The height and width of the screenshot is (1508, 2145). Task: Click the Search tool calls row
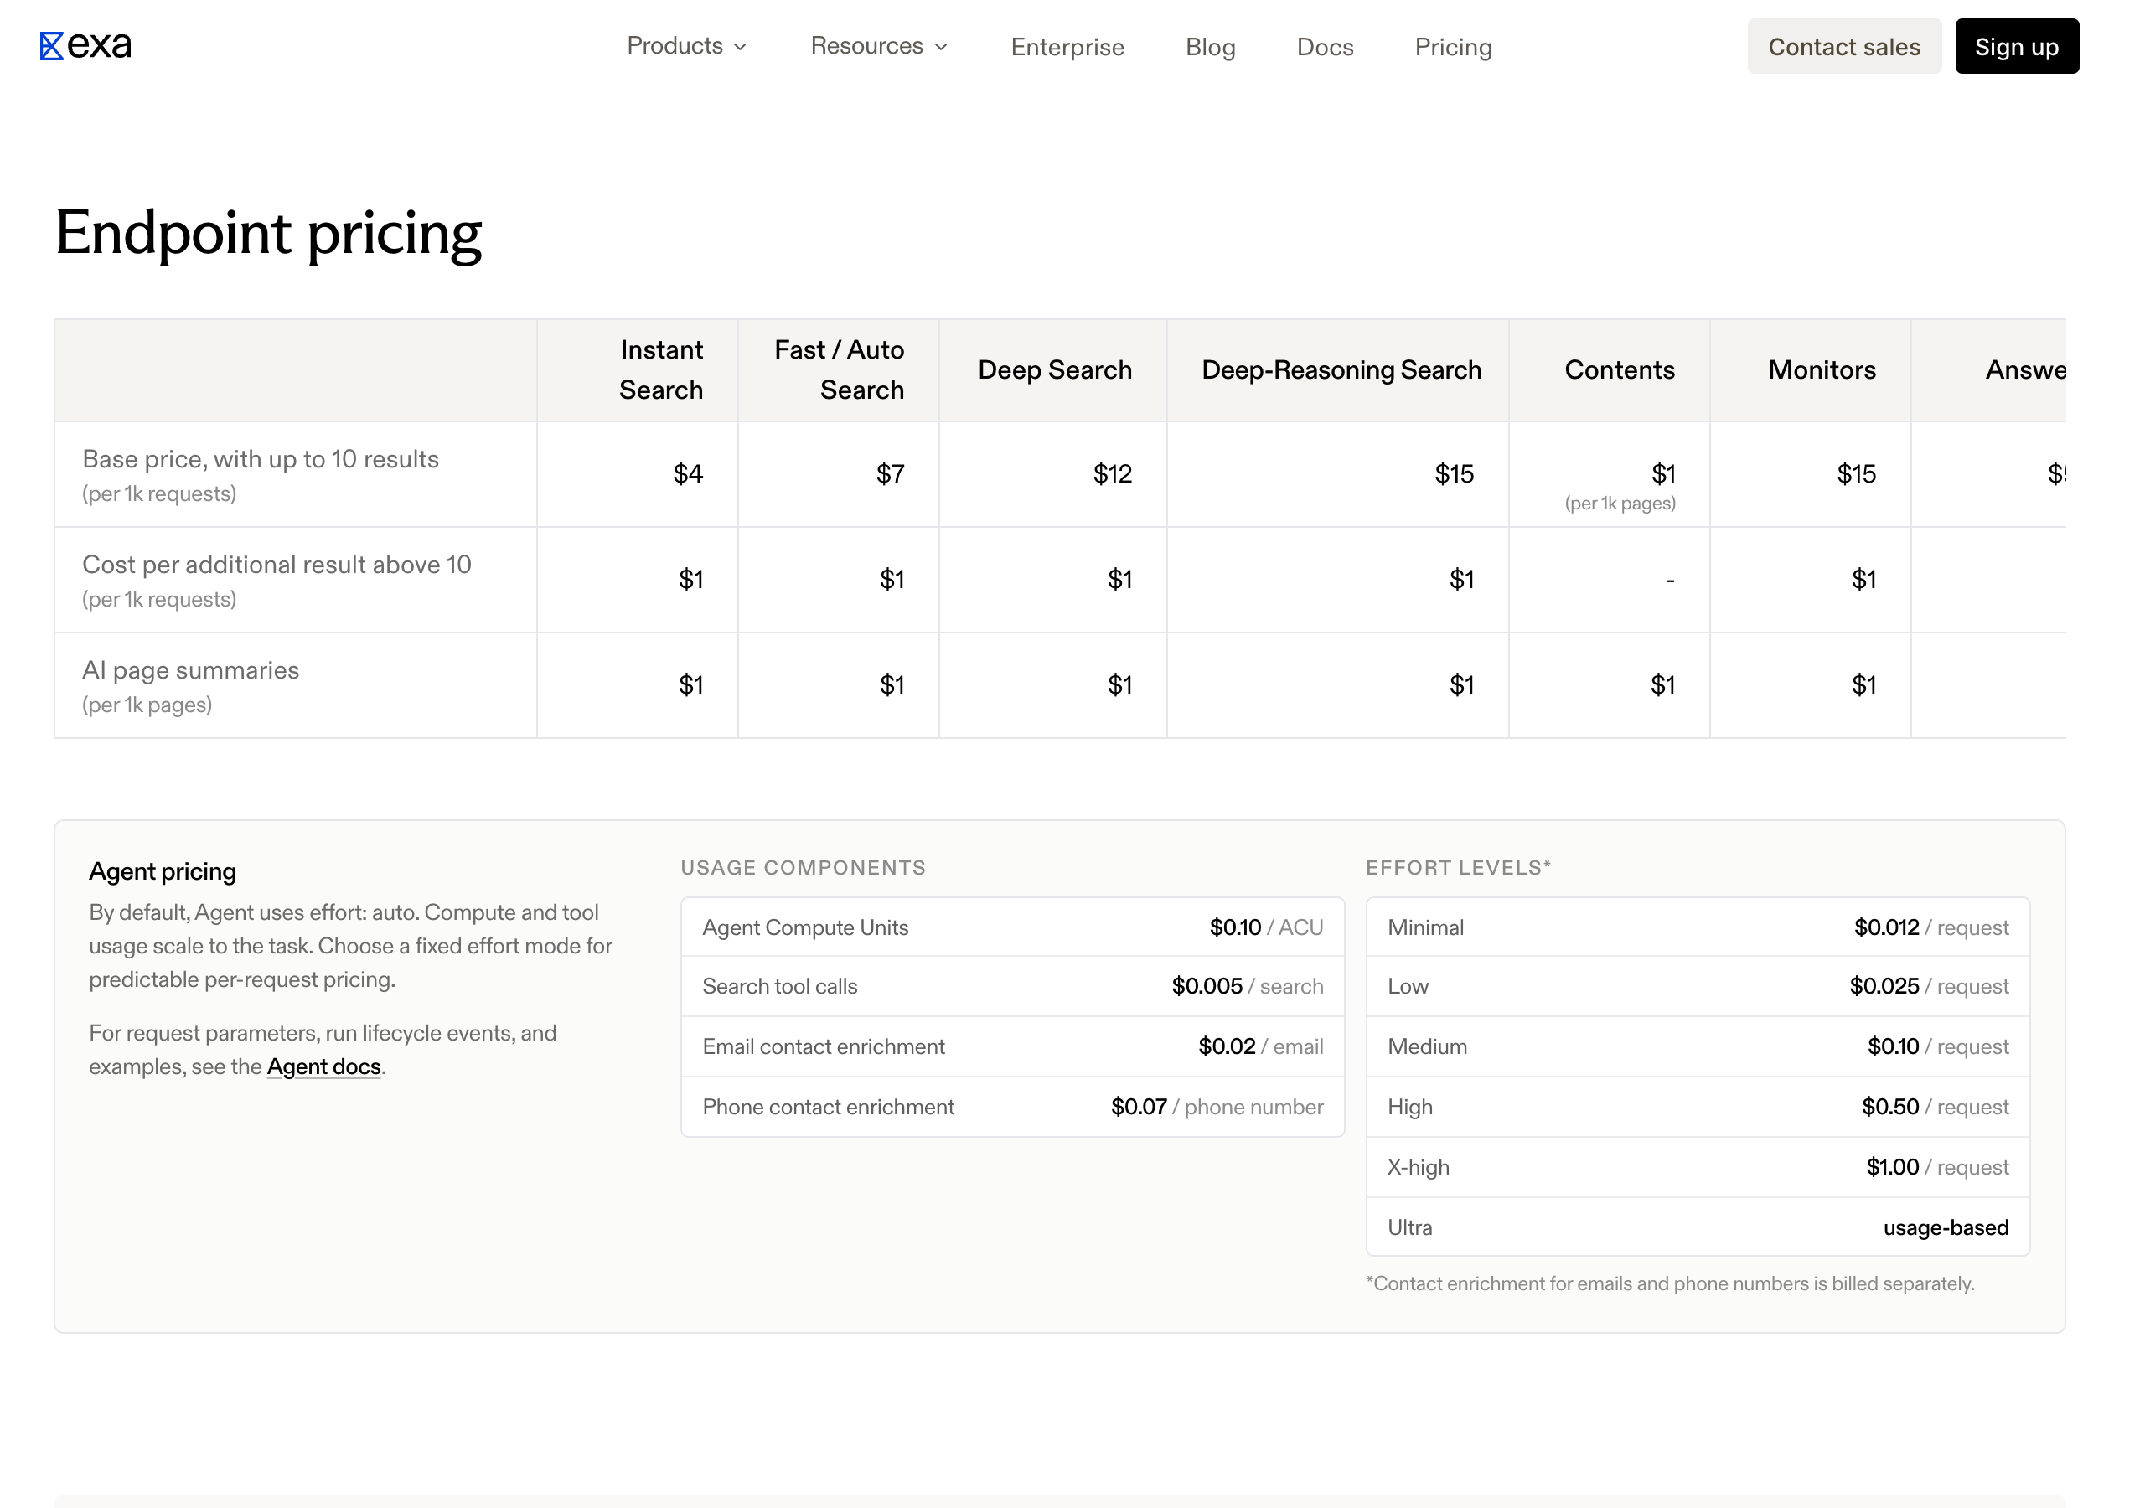coord(1012,986)
